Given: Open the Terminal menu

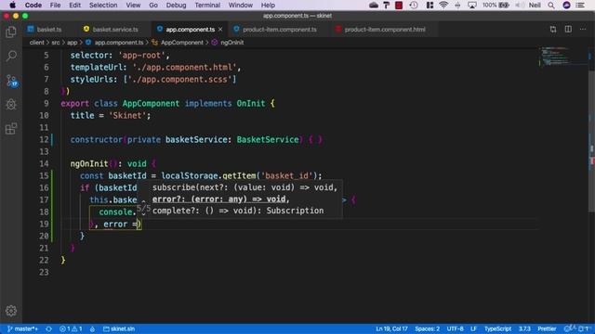Looking at the screenshot, I should point(207,6).
